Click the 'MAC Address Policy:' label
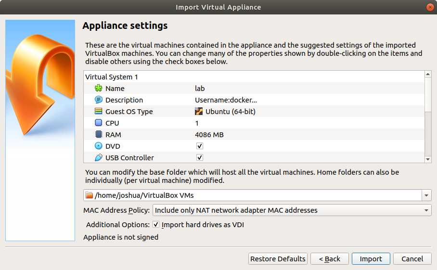 pyautogui.click(x=116, y=210)
